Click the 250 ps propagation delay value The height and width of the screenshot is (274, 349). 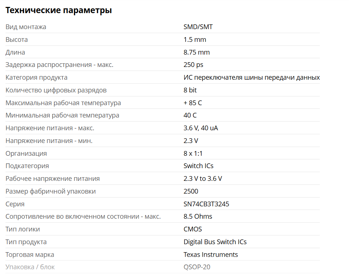point(193,65)
